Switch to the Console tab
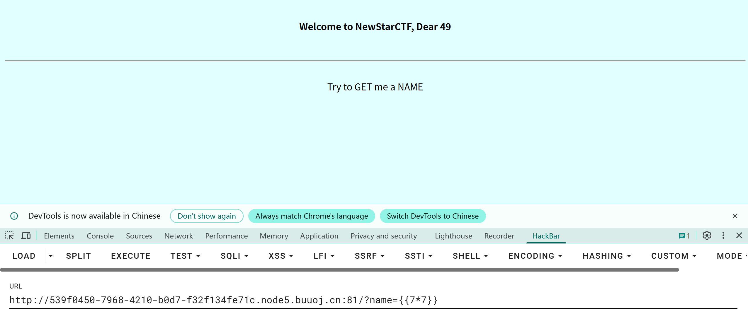This screenshot has width=748, height=314. tap(100, 236)
